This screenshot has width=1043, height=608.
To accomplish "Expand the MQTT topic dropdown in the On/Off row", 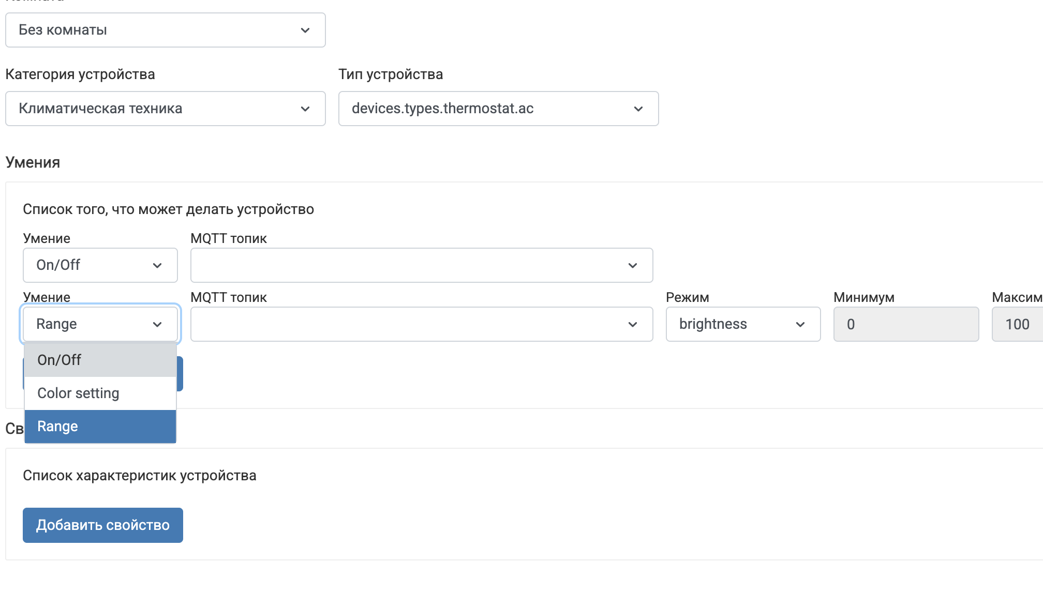I will 421,265.
